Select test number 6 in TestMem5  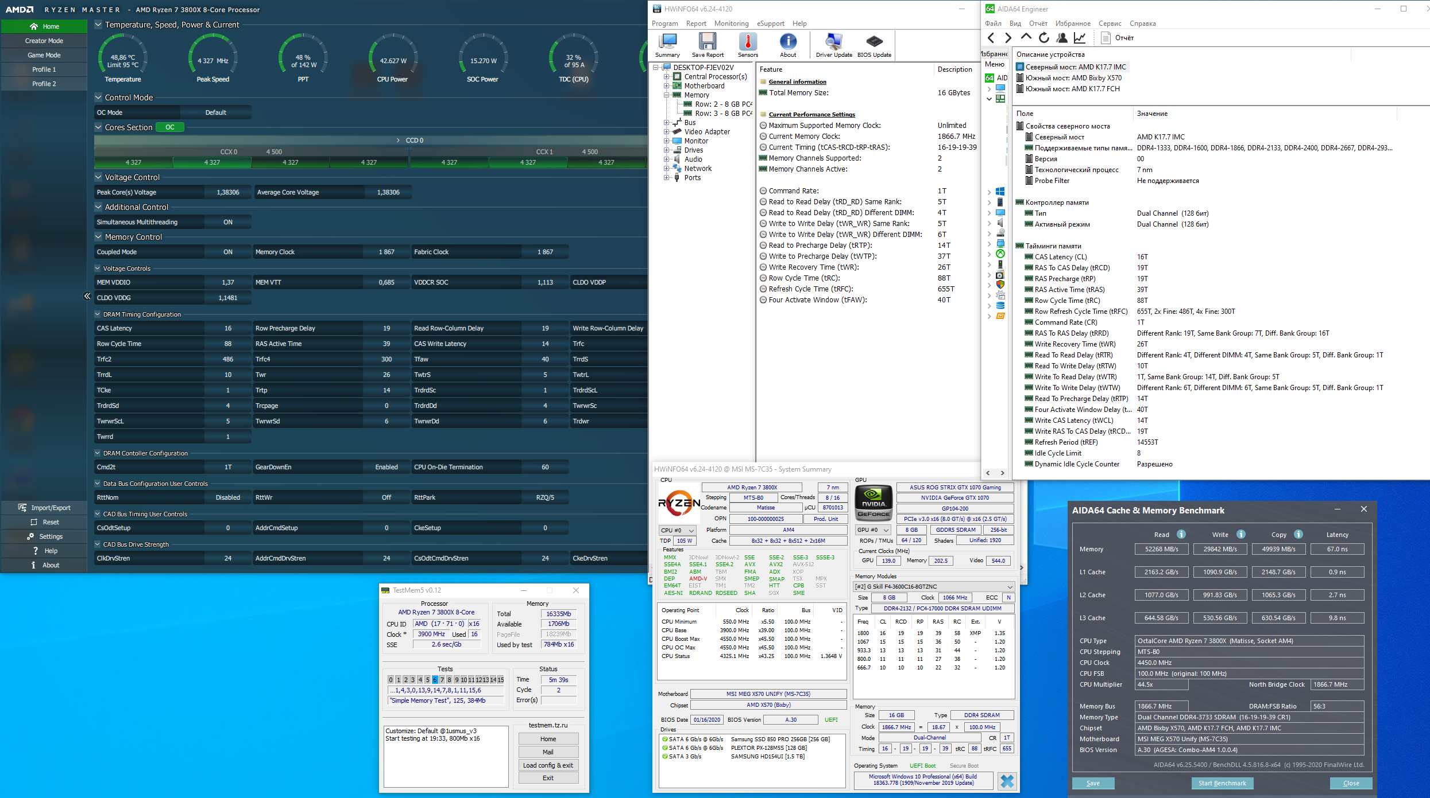point(435,680)
